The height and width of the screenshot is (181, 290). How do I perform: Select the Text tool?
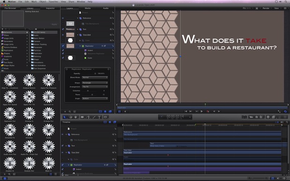tap(99, 117)
